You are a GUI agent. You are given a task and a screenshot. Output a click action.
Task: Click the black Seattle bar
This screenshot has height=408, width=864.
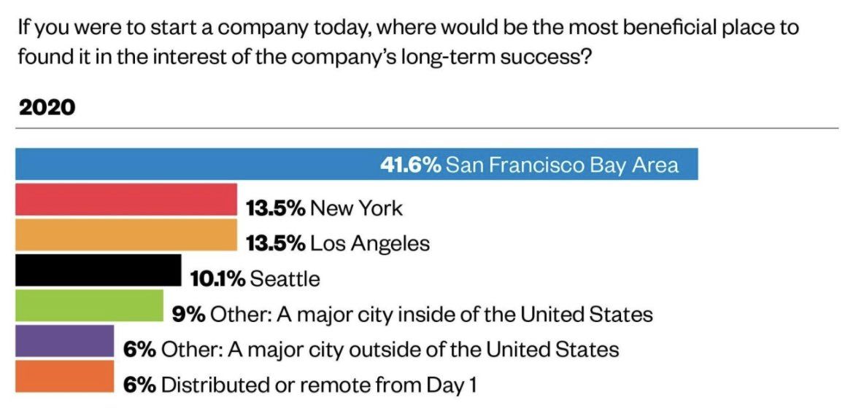pyautogui.click(x=98, y=270)
